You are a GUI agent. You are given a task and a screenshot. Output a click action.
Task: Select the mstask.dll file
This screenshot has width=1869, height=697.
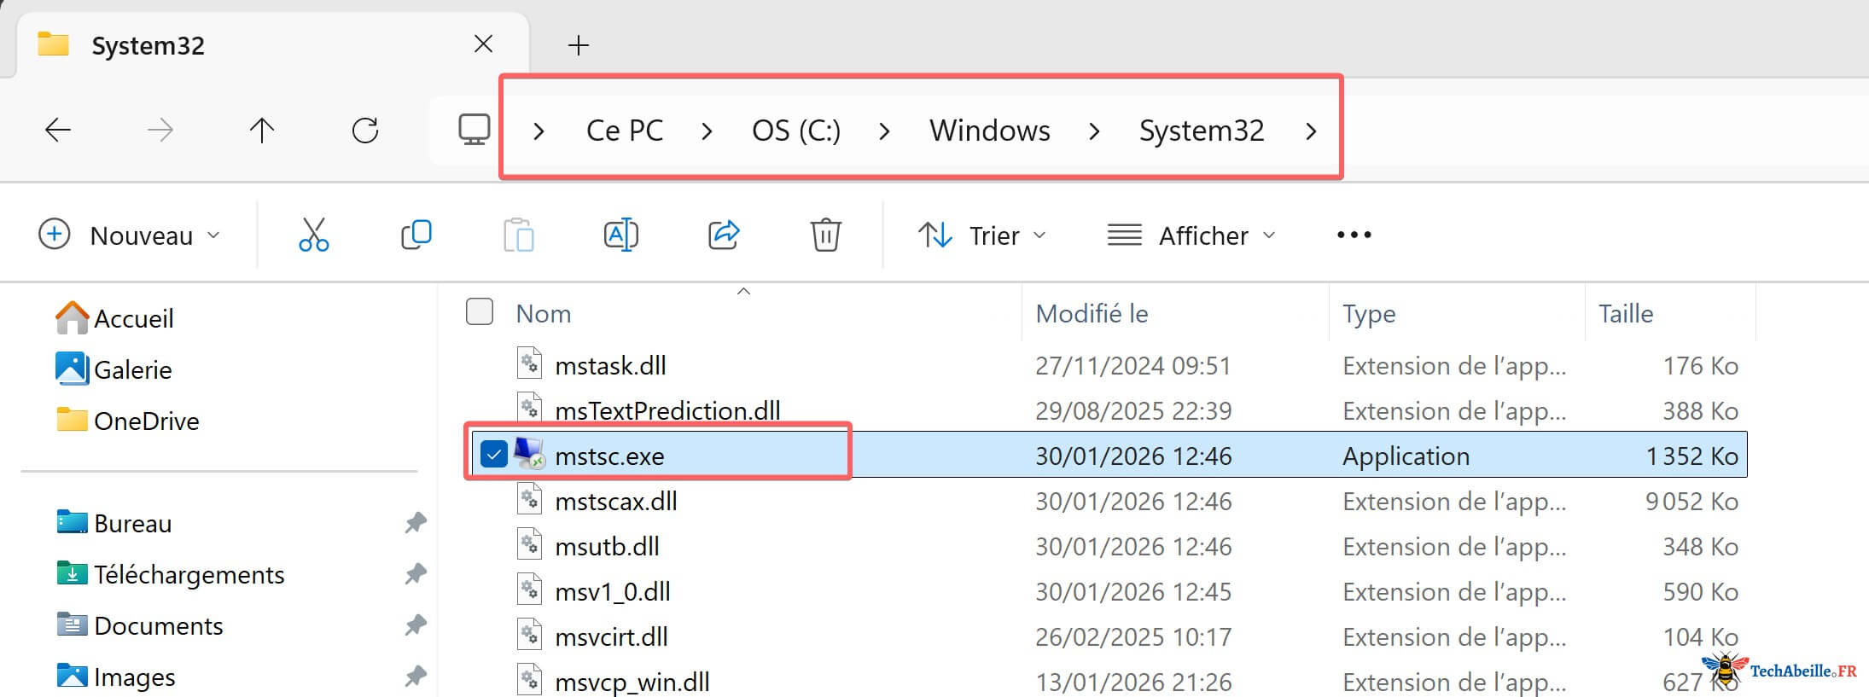610,366
